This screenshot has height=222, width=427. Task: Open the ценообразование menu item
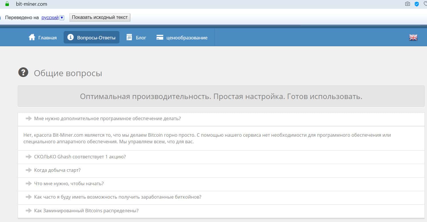point(187,38)
